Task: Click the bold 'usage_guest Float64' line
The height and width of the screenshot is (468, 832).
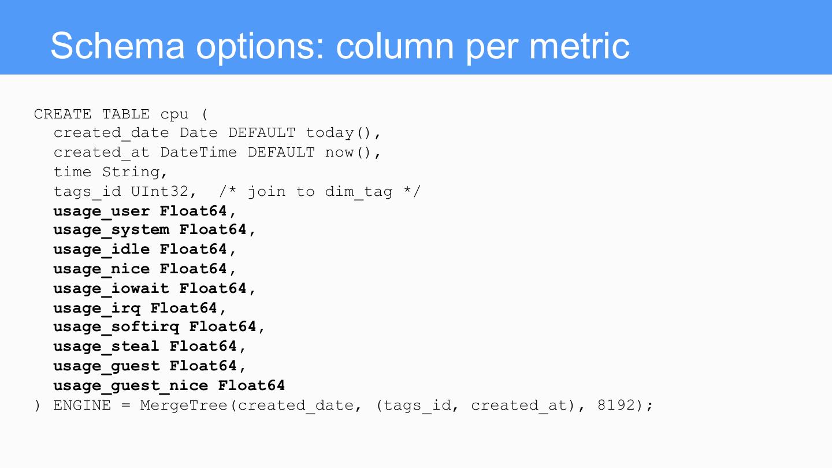Action: (x=149, y=366)
